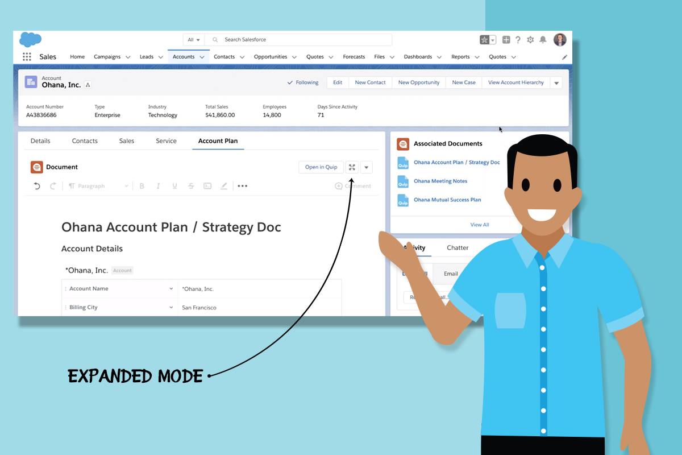Screen dimensions: 682x455
Task: Click the code block icon
Action: click(207, 186)
